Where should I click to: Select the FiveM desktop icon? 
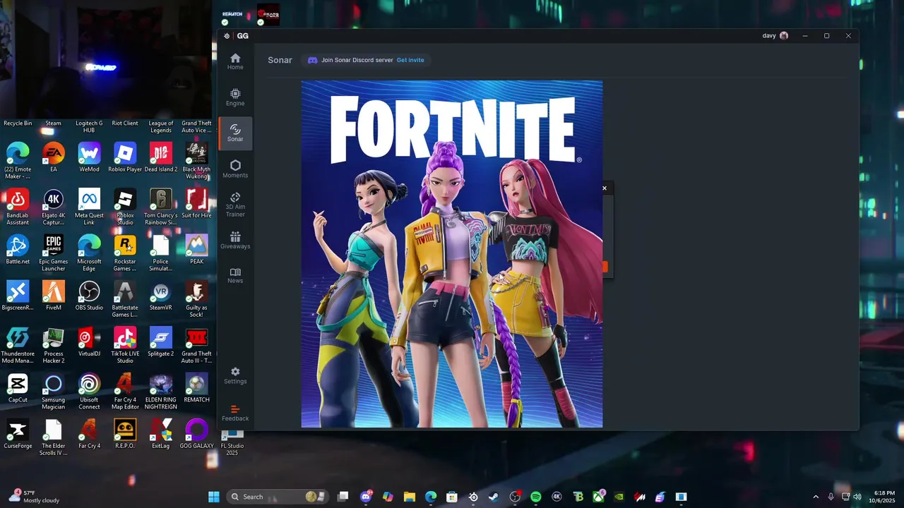pos(53,296)
